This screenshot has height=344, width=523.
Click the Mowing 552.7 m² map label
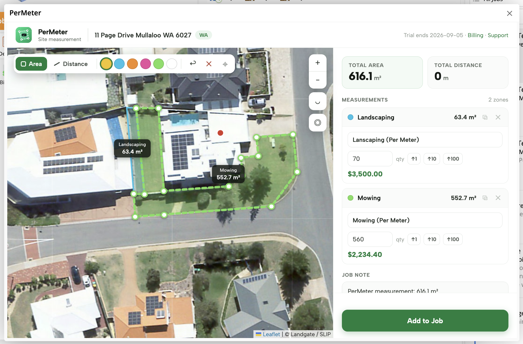228,174
